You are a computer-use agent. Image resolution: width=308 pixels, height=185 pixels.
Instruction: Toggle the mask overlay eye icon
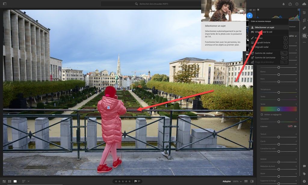click(x=251, y=10)
